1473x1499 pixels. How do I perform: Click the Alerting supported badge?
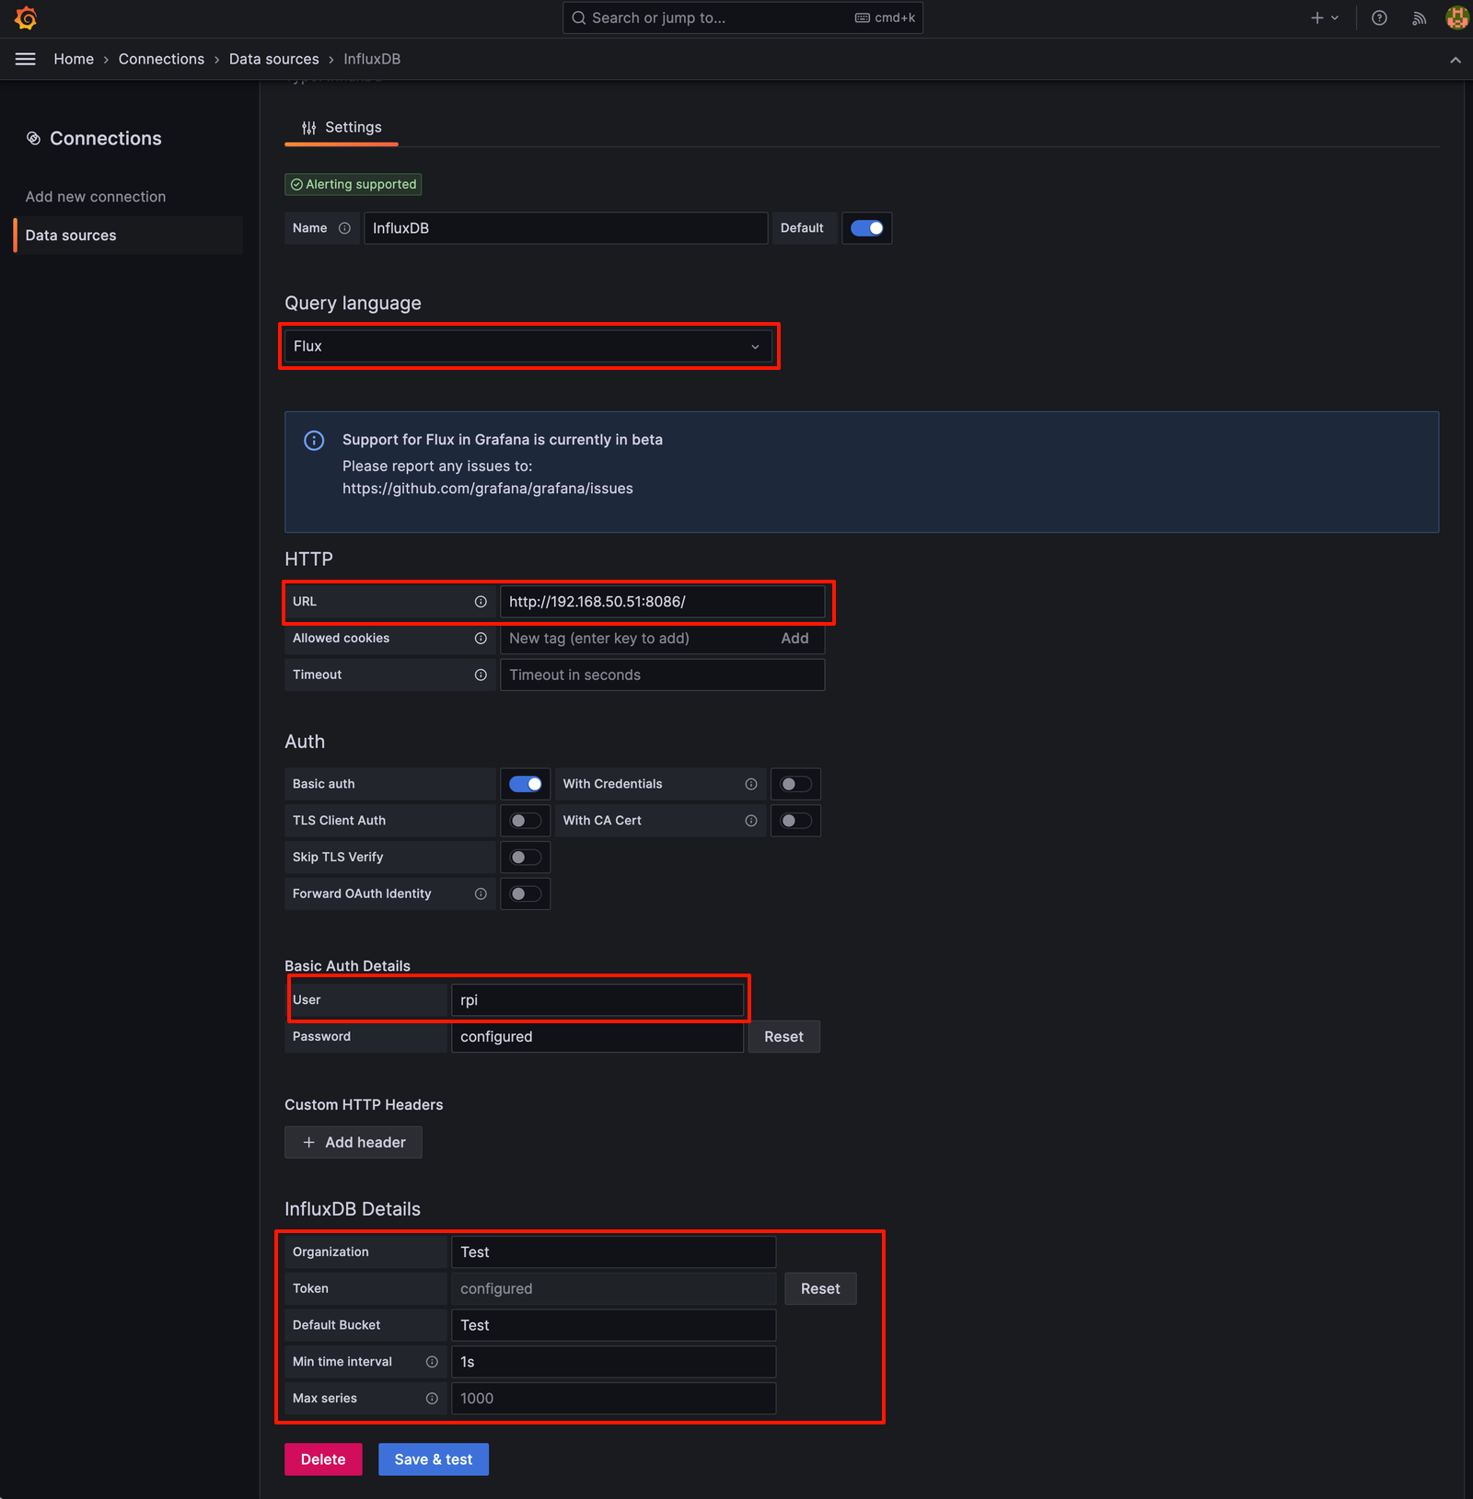[x=354, y=185]
